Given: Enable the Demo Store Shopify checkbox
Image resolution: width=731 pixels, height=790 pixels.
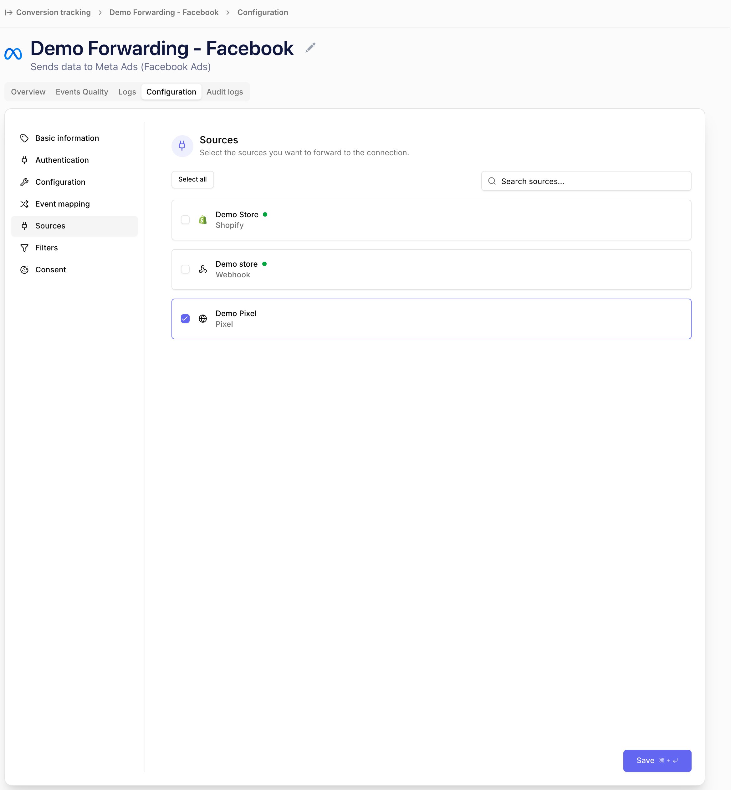Looking at the screenshot, I should [x=185, y=219].
